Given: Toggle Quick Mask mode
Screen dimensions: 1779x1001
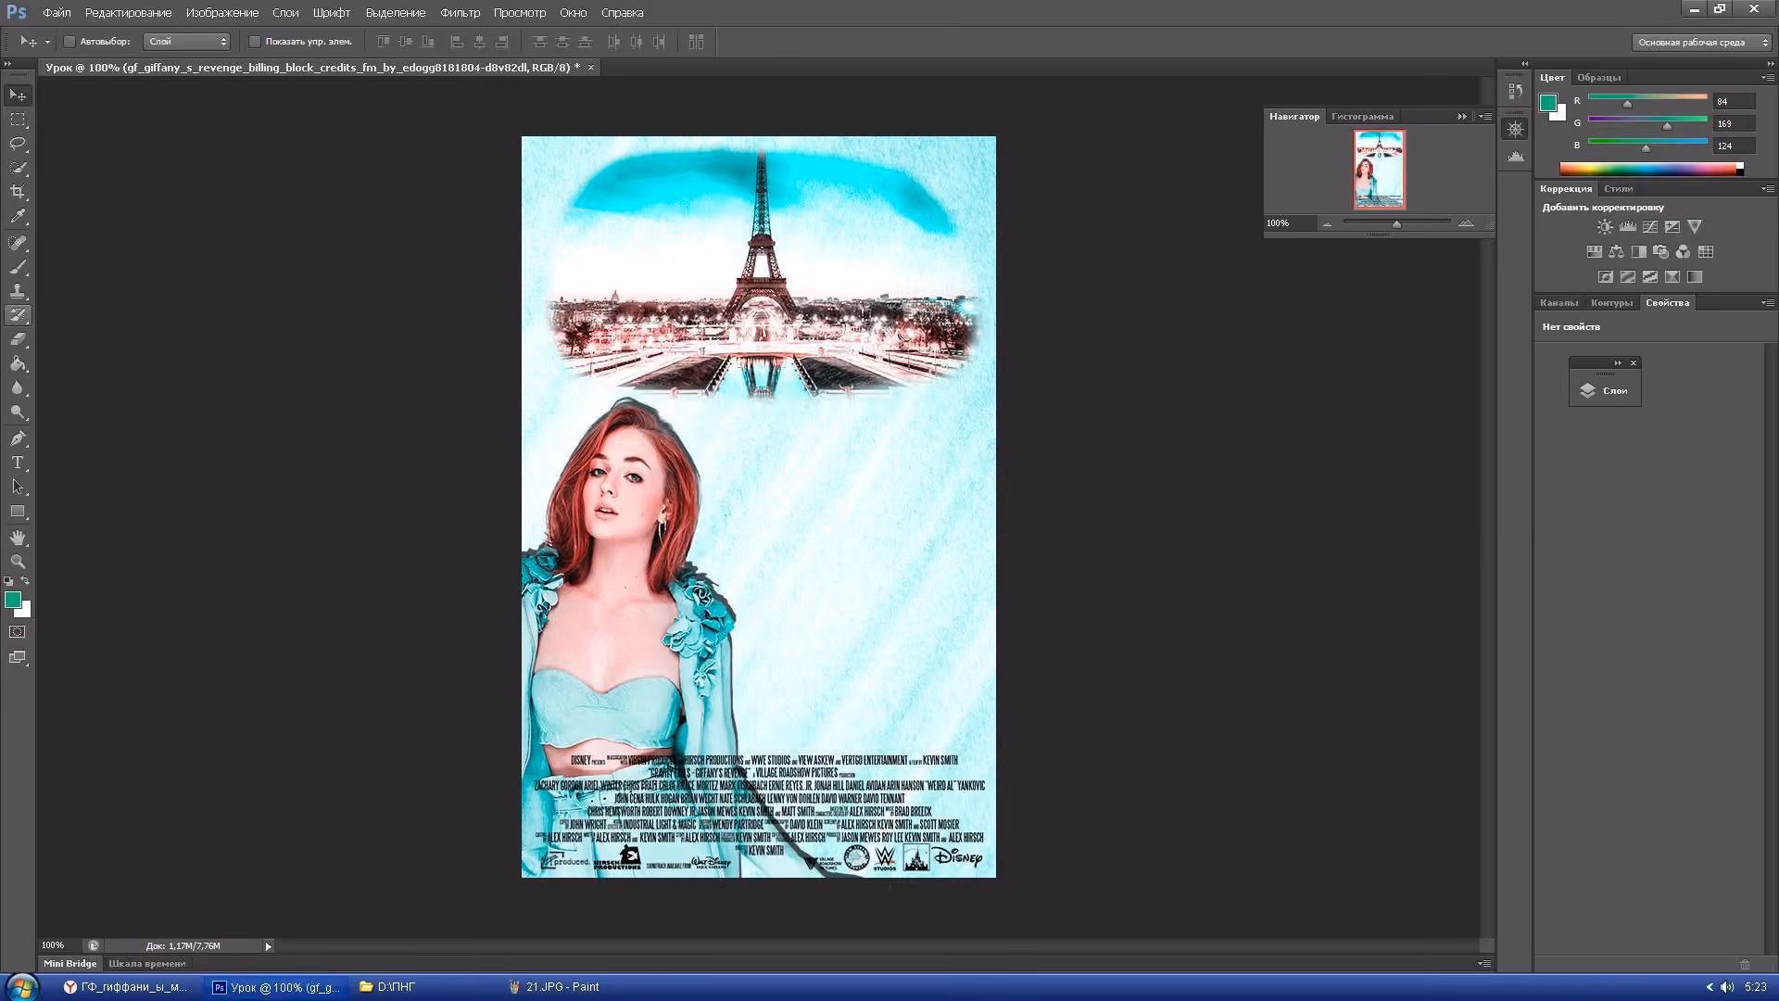Looking at the screenshot, I should [x=18, y=632].
